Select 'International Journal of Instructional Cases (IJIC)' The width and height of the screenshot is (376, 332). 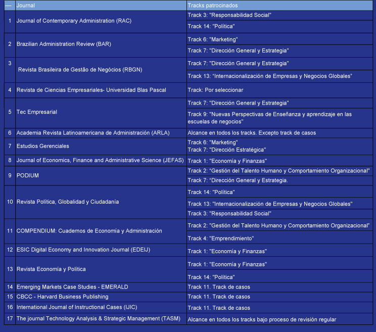(x=101, y=308)
